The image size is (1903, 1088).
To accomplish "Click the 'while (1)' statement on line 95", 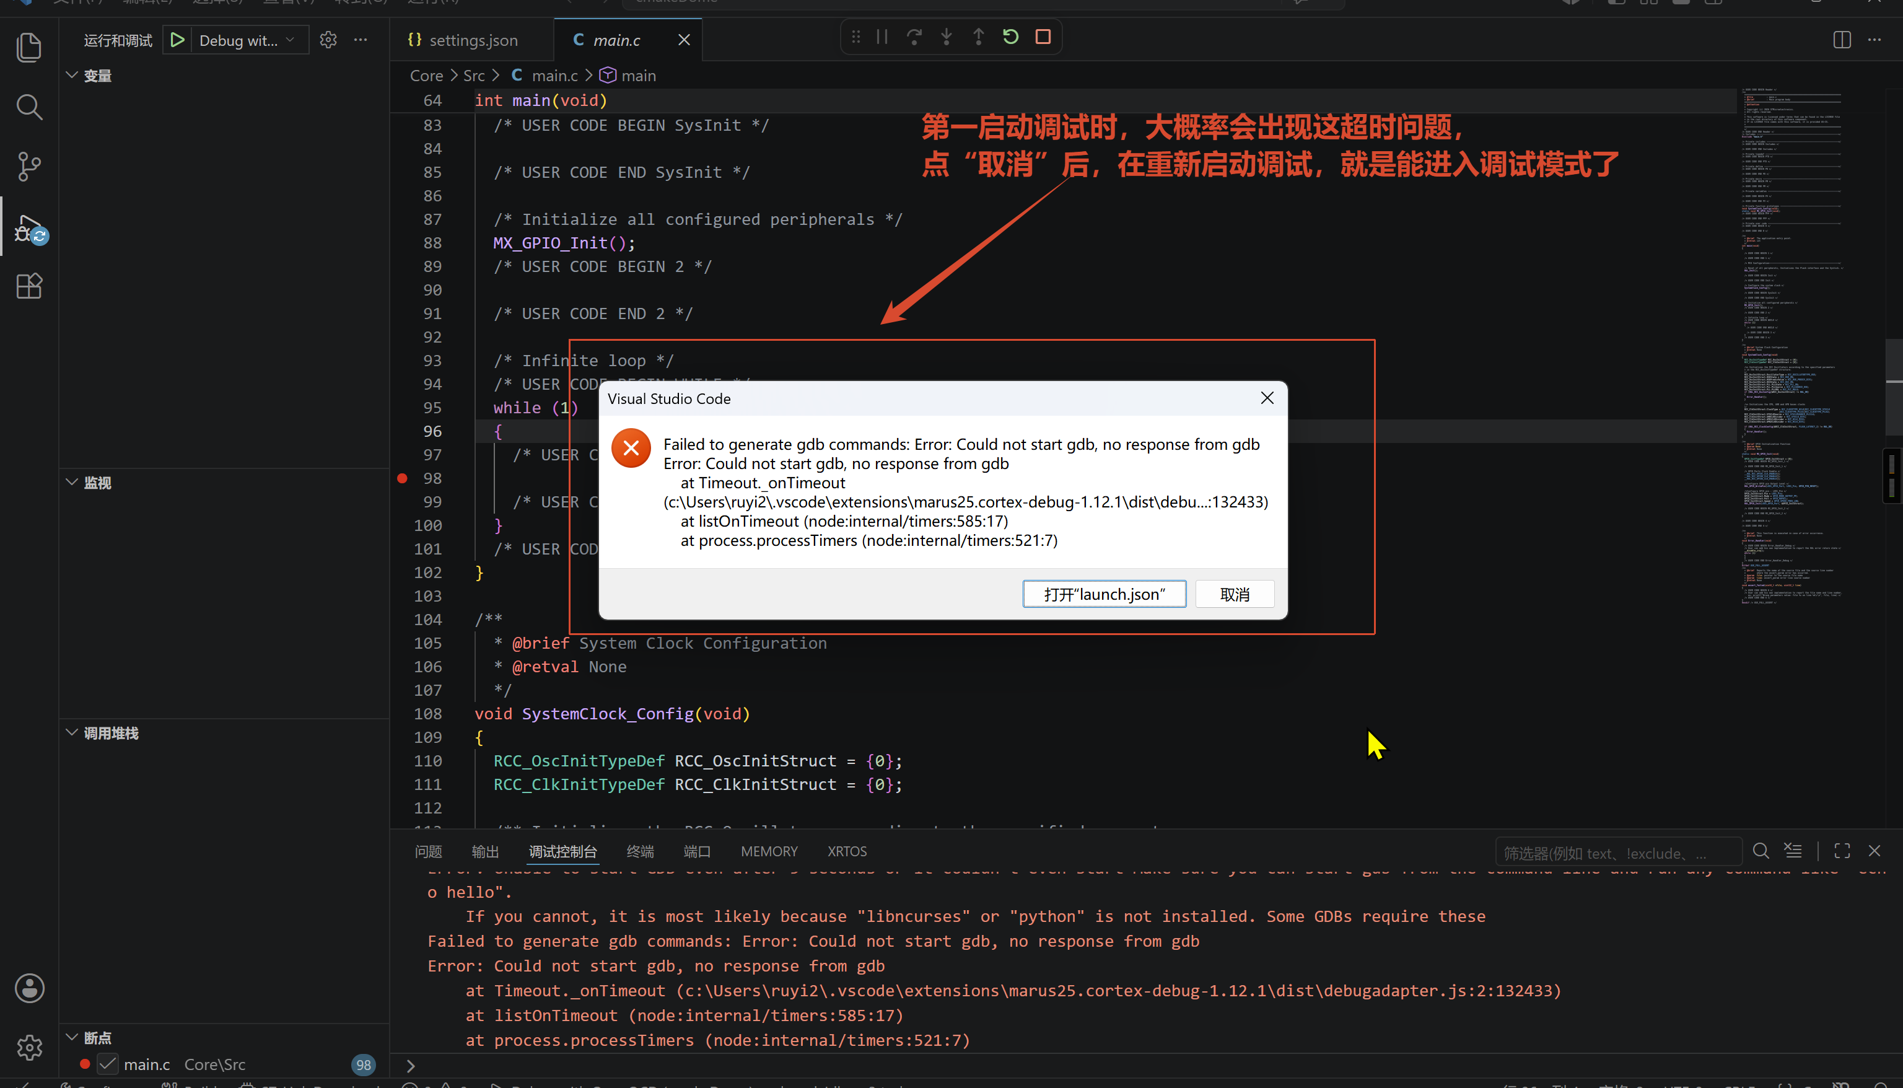I will [535, 408].
